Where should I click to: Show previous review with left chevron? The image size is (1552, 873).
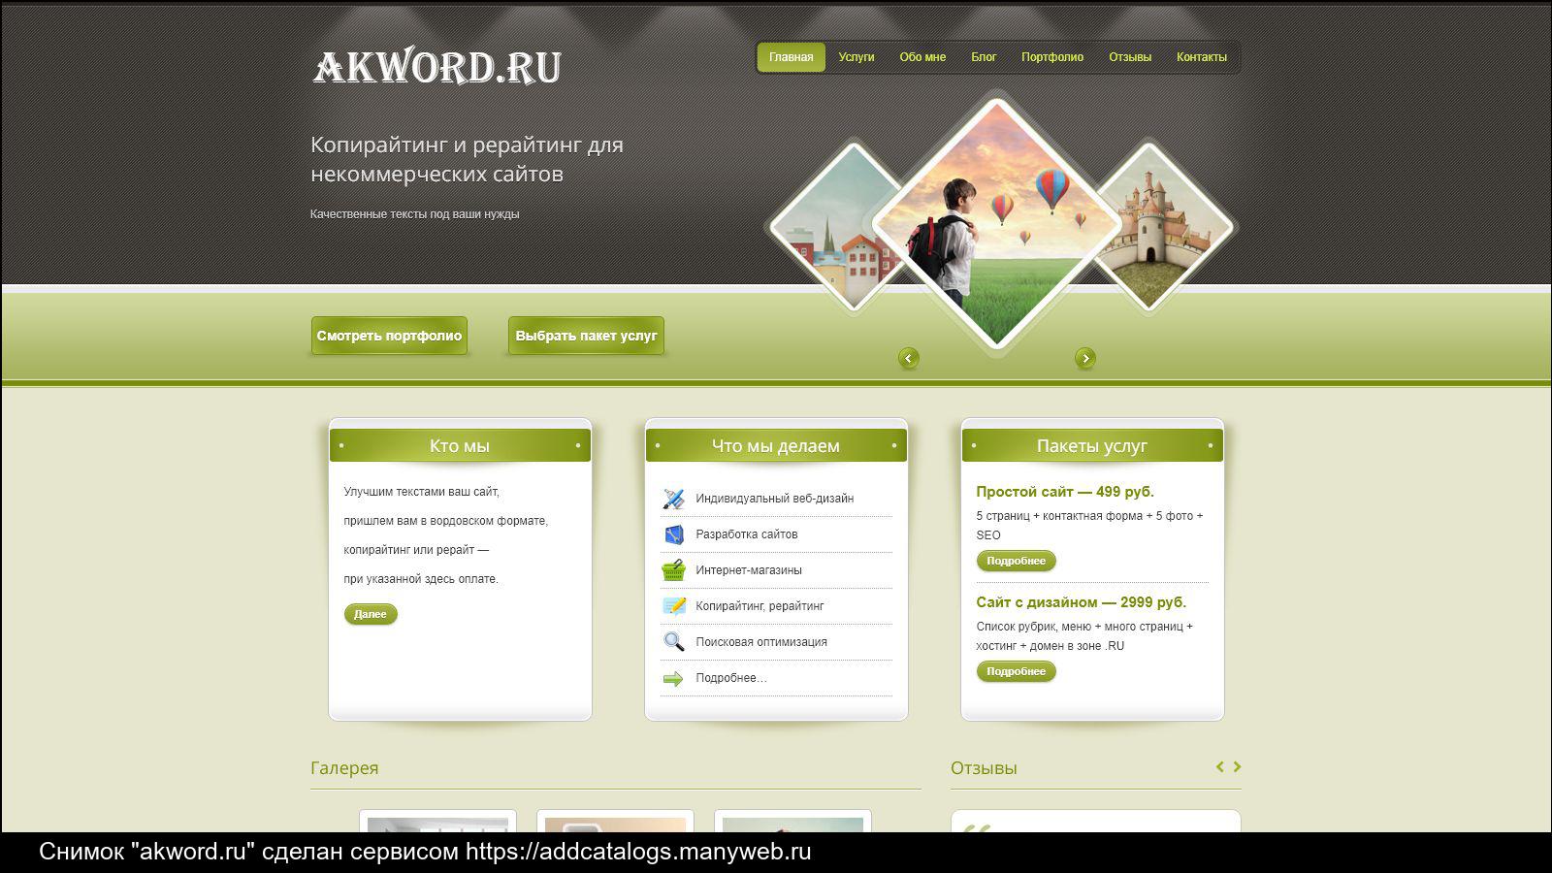(1220, 766)
